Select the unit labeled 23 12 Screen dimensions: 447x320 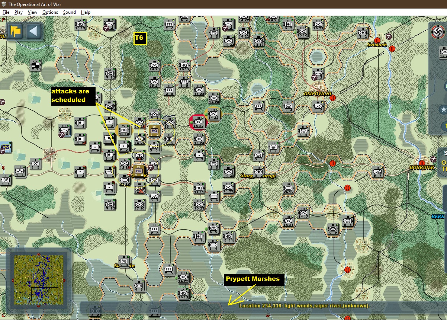(125, 180)
